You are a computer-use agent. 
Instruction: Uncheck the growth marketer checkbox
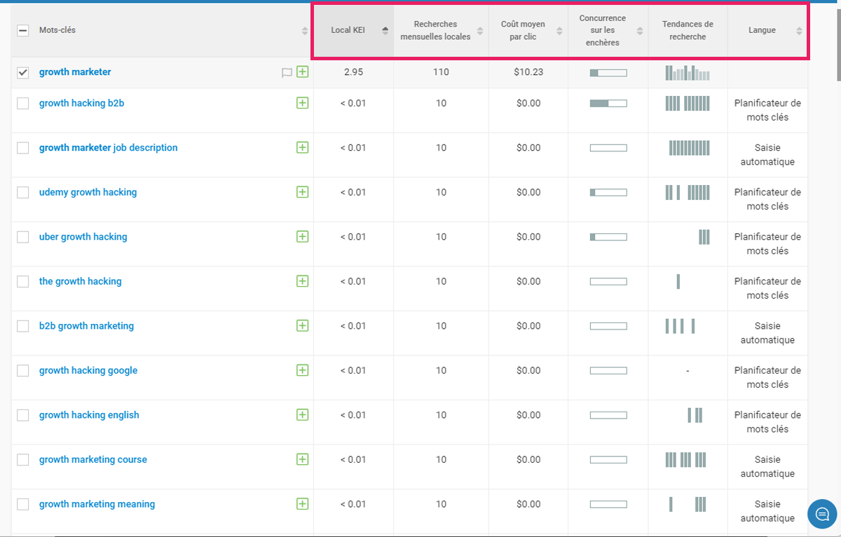(23, 73)
